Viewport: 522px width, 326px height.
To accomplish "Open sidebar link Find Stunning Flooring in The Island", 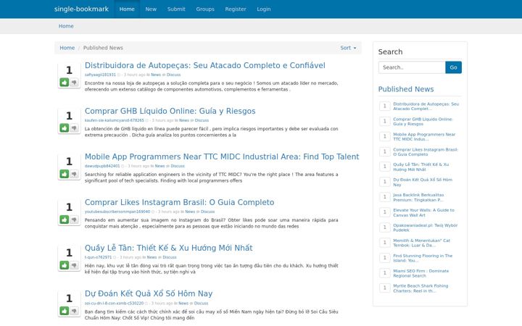I will point(423,258).
